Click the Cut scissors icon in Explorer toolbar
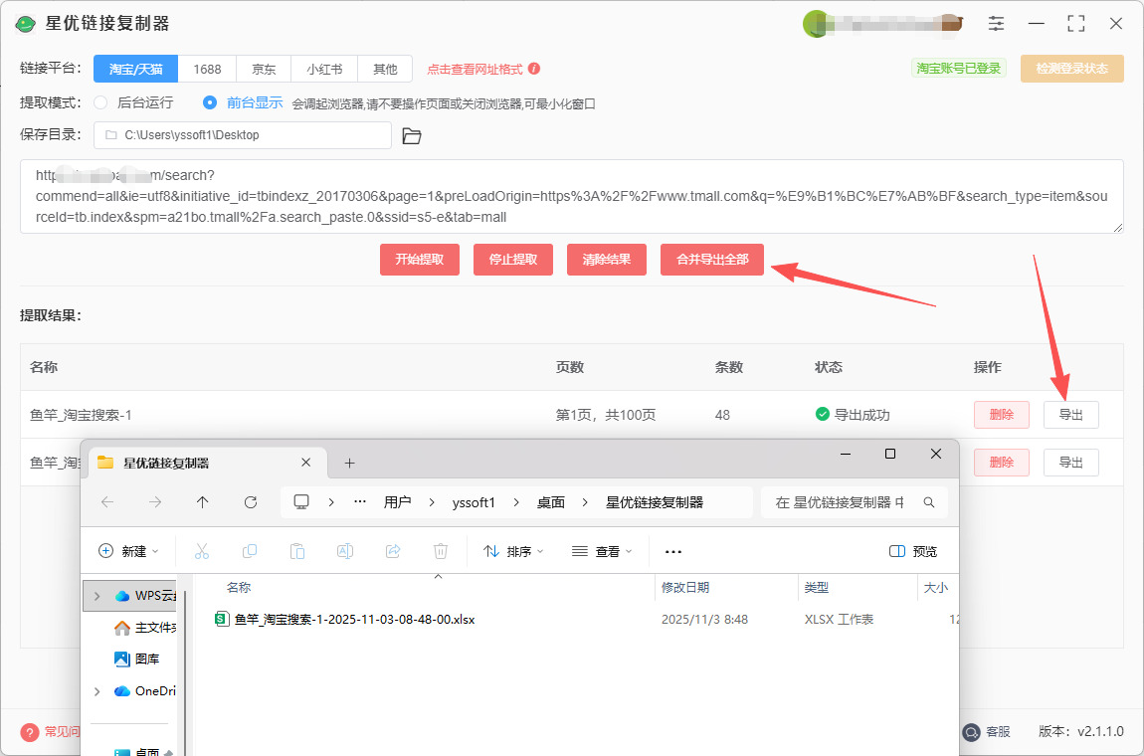This screenshot has width=1144, height=756. click(x=202, y=551)
